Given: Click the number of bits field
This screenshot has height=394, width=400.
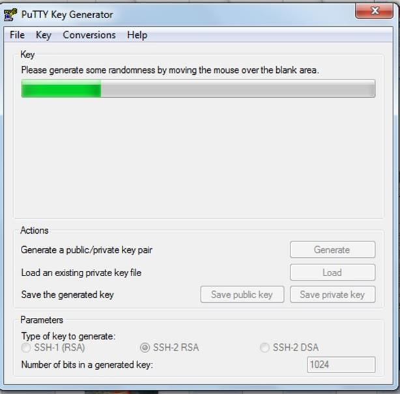Looking at the screenshot, I should click(x=341, y=365).
